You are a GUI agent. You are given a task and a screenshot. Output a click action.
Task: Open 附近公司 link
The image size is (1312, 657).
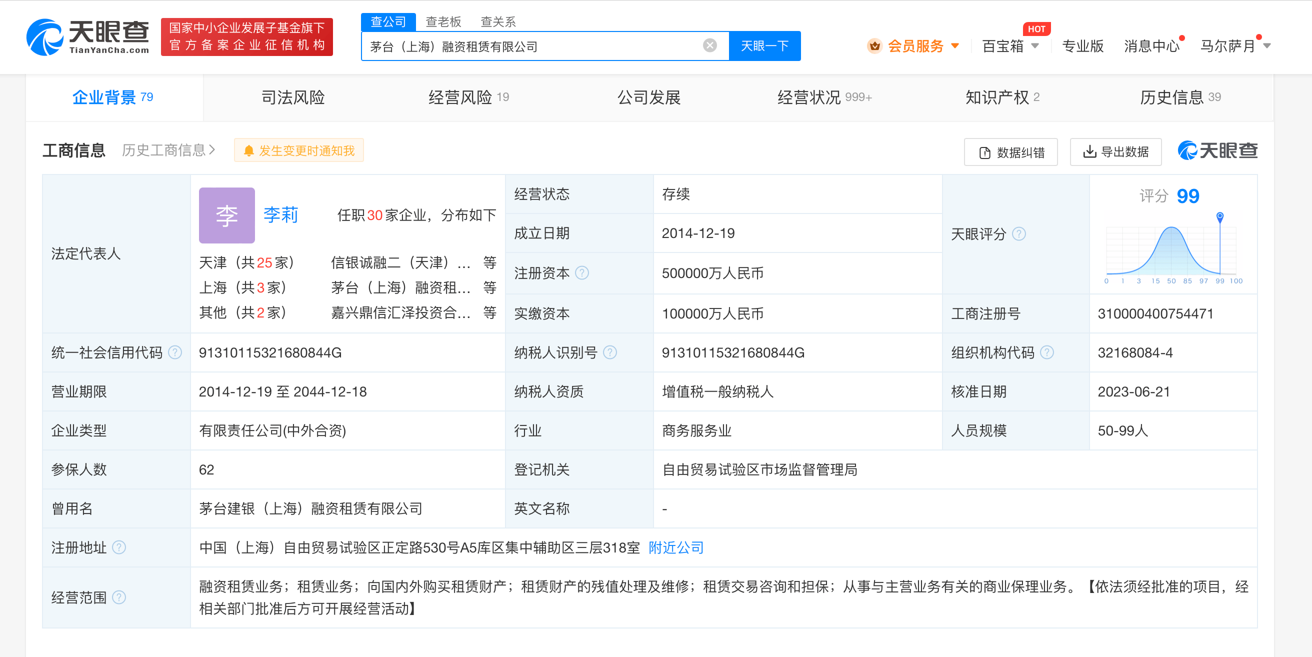[x=676, y=547]
